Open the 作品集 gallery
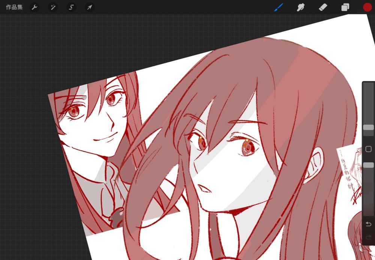375x260 pixels. pyautogui.click(x=14, y=7)
